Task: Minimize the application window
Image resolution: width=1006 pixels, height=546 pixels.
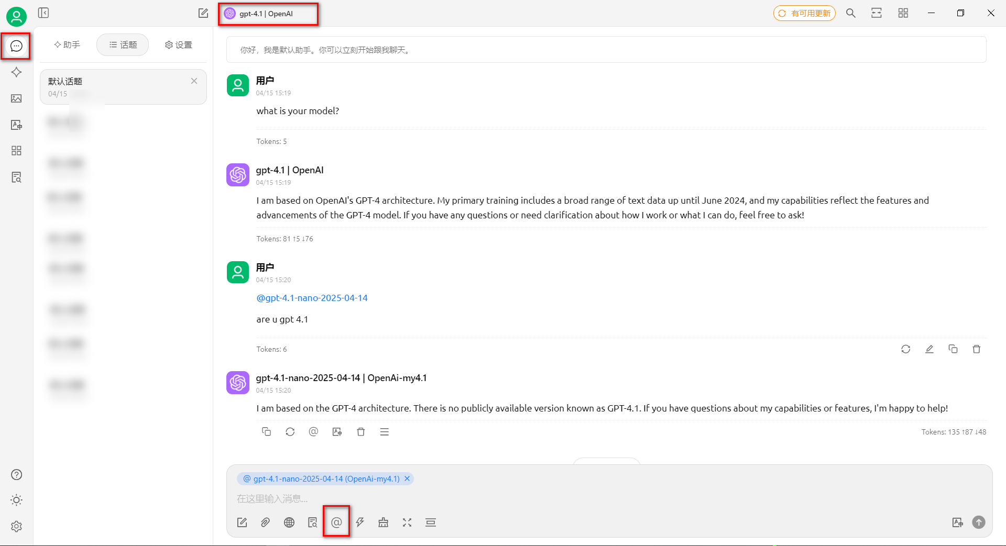Action: click(931, 13)
